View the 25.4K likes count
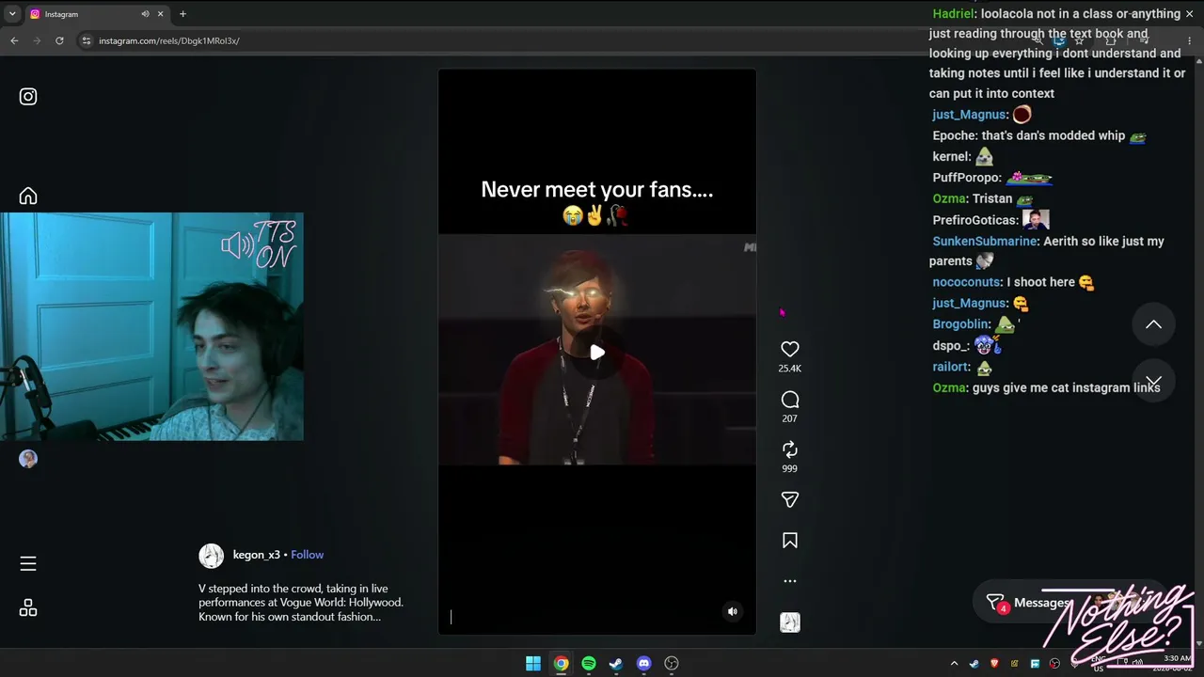 (790, 369)
